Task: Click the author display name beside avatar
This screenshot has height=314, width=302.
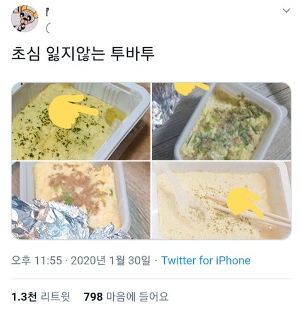Action: (48, 13)
